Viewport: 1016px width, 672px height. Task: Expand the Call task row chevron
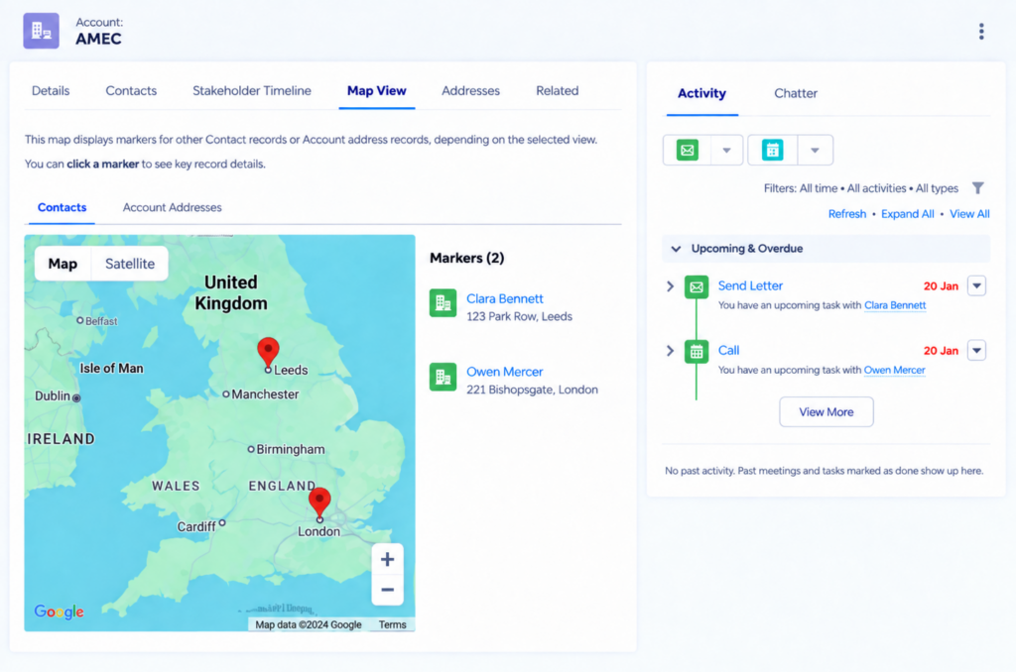pyautogui.click(x=670, y=351)
